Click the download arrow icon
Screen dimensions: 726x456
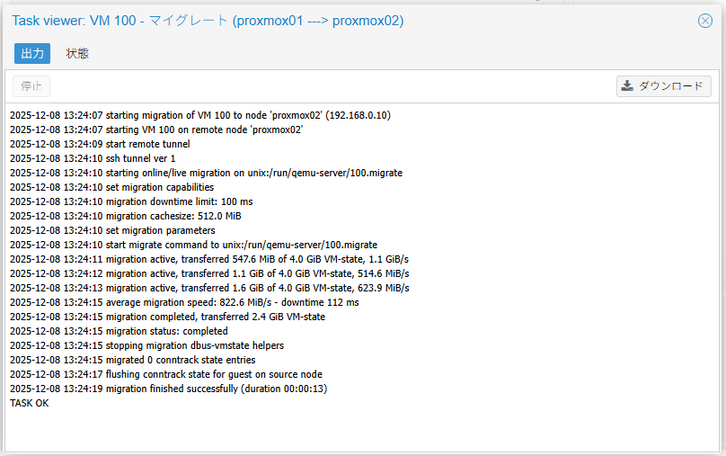(x=628, y=86)
